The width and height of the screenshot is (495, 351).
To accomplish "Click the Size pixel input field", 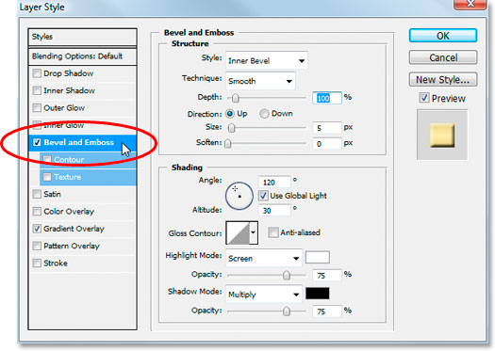I will (327, 128).
